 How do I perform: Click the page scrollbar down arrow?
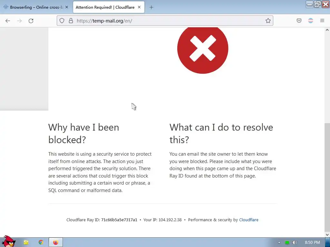click(x=327, y=235)
